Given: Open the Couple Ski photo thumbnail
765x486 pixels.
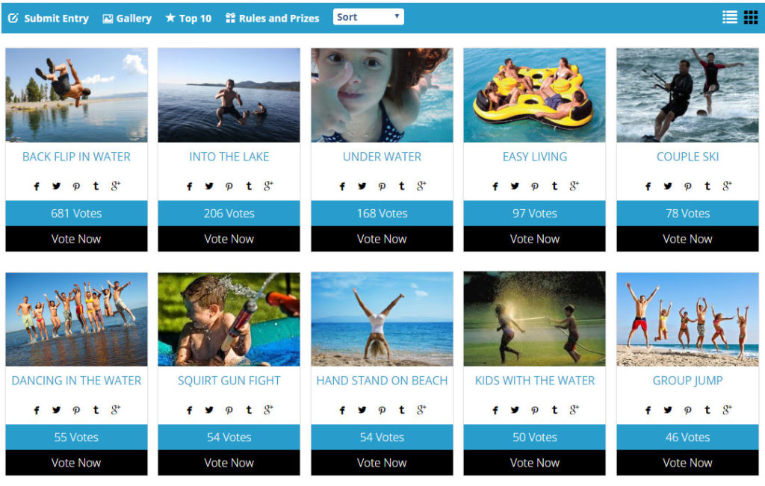Looking at the screenshot, I should pos(687,95).
